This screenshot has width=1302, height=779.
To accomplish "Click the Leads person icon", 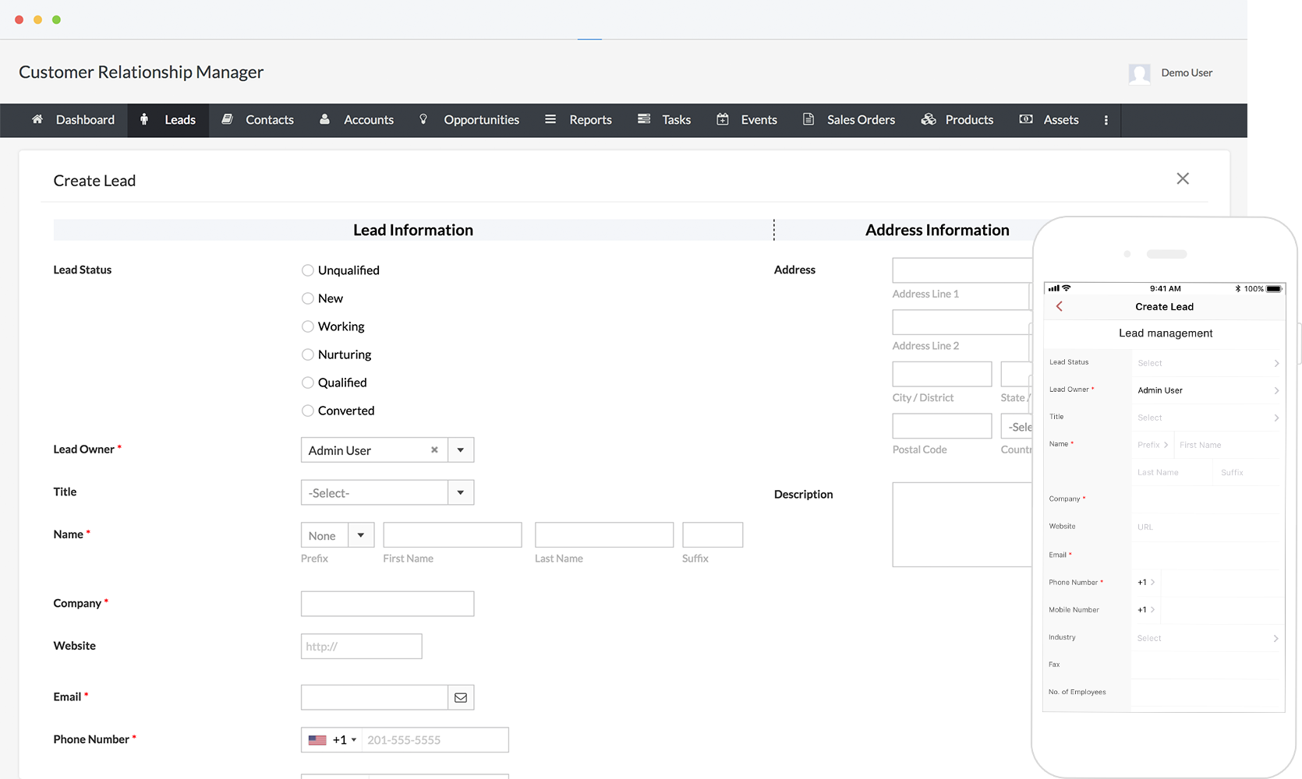I will tap(144, 119).
